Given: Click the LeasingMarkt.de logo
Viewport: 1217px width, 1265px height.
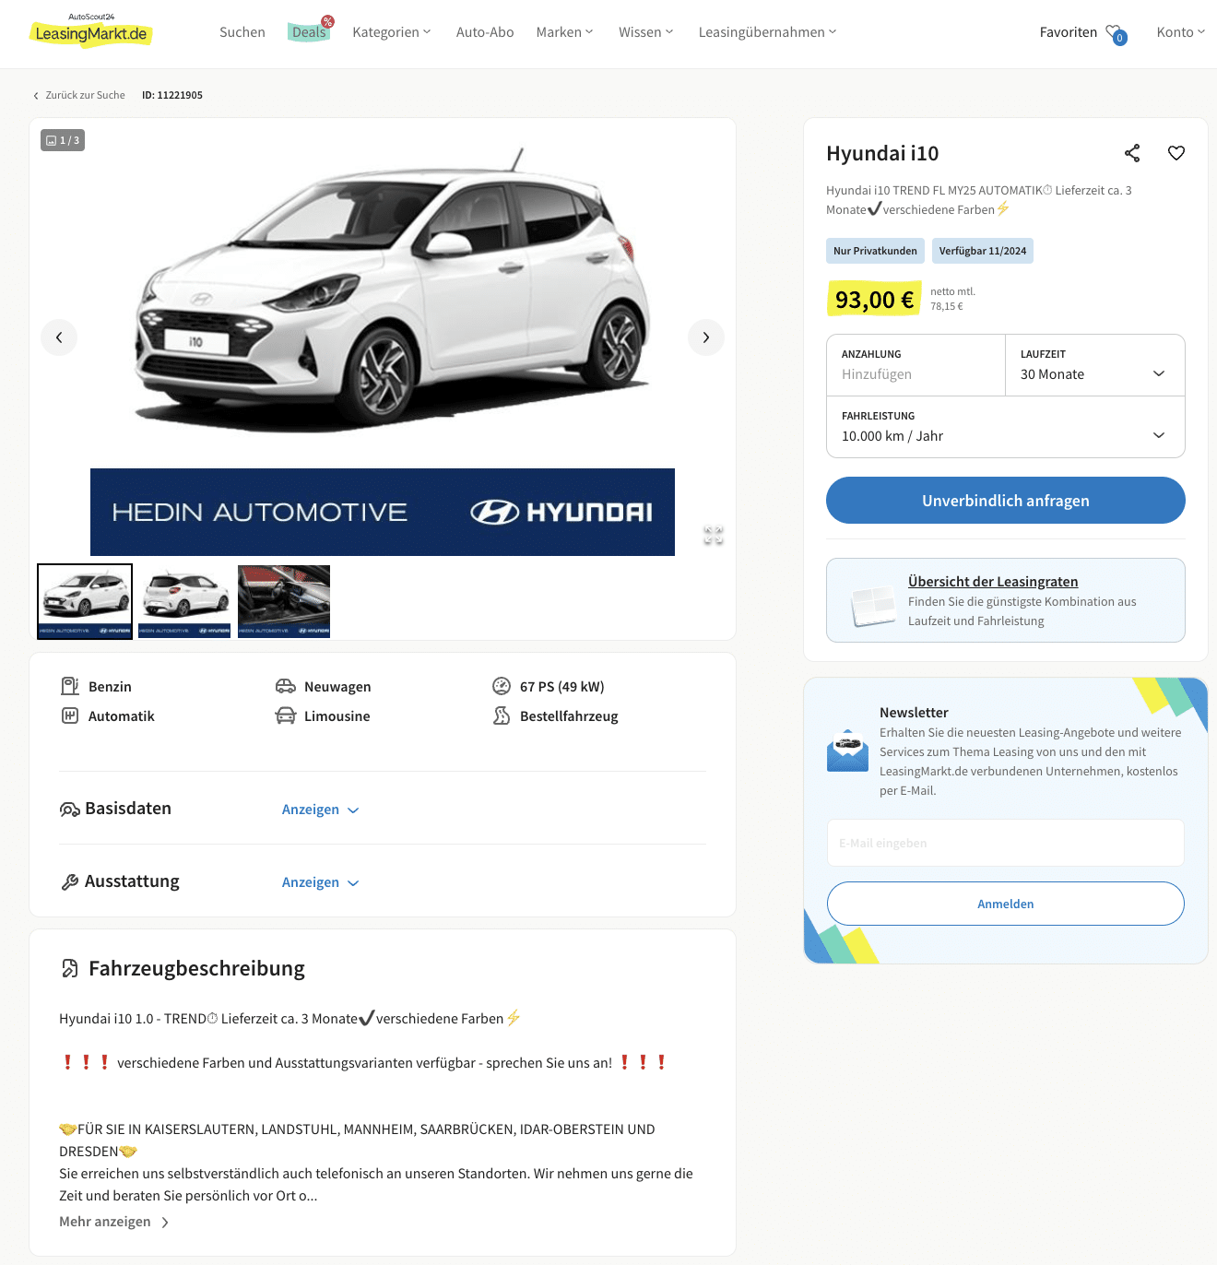Looking at the screenshot, I should pyautogui.click(x=90, y=32).
